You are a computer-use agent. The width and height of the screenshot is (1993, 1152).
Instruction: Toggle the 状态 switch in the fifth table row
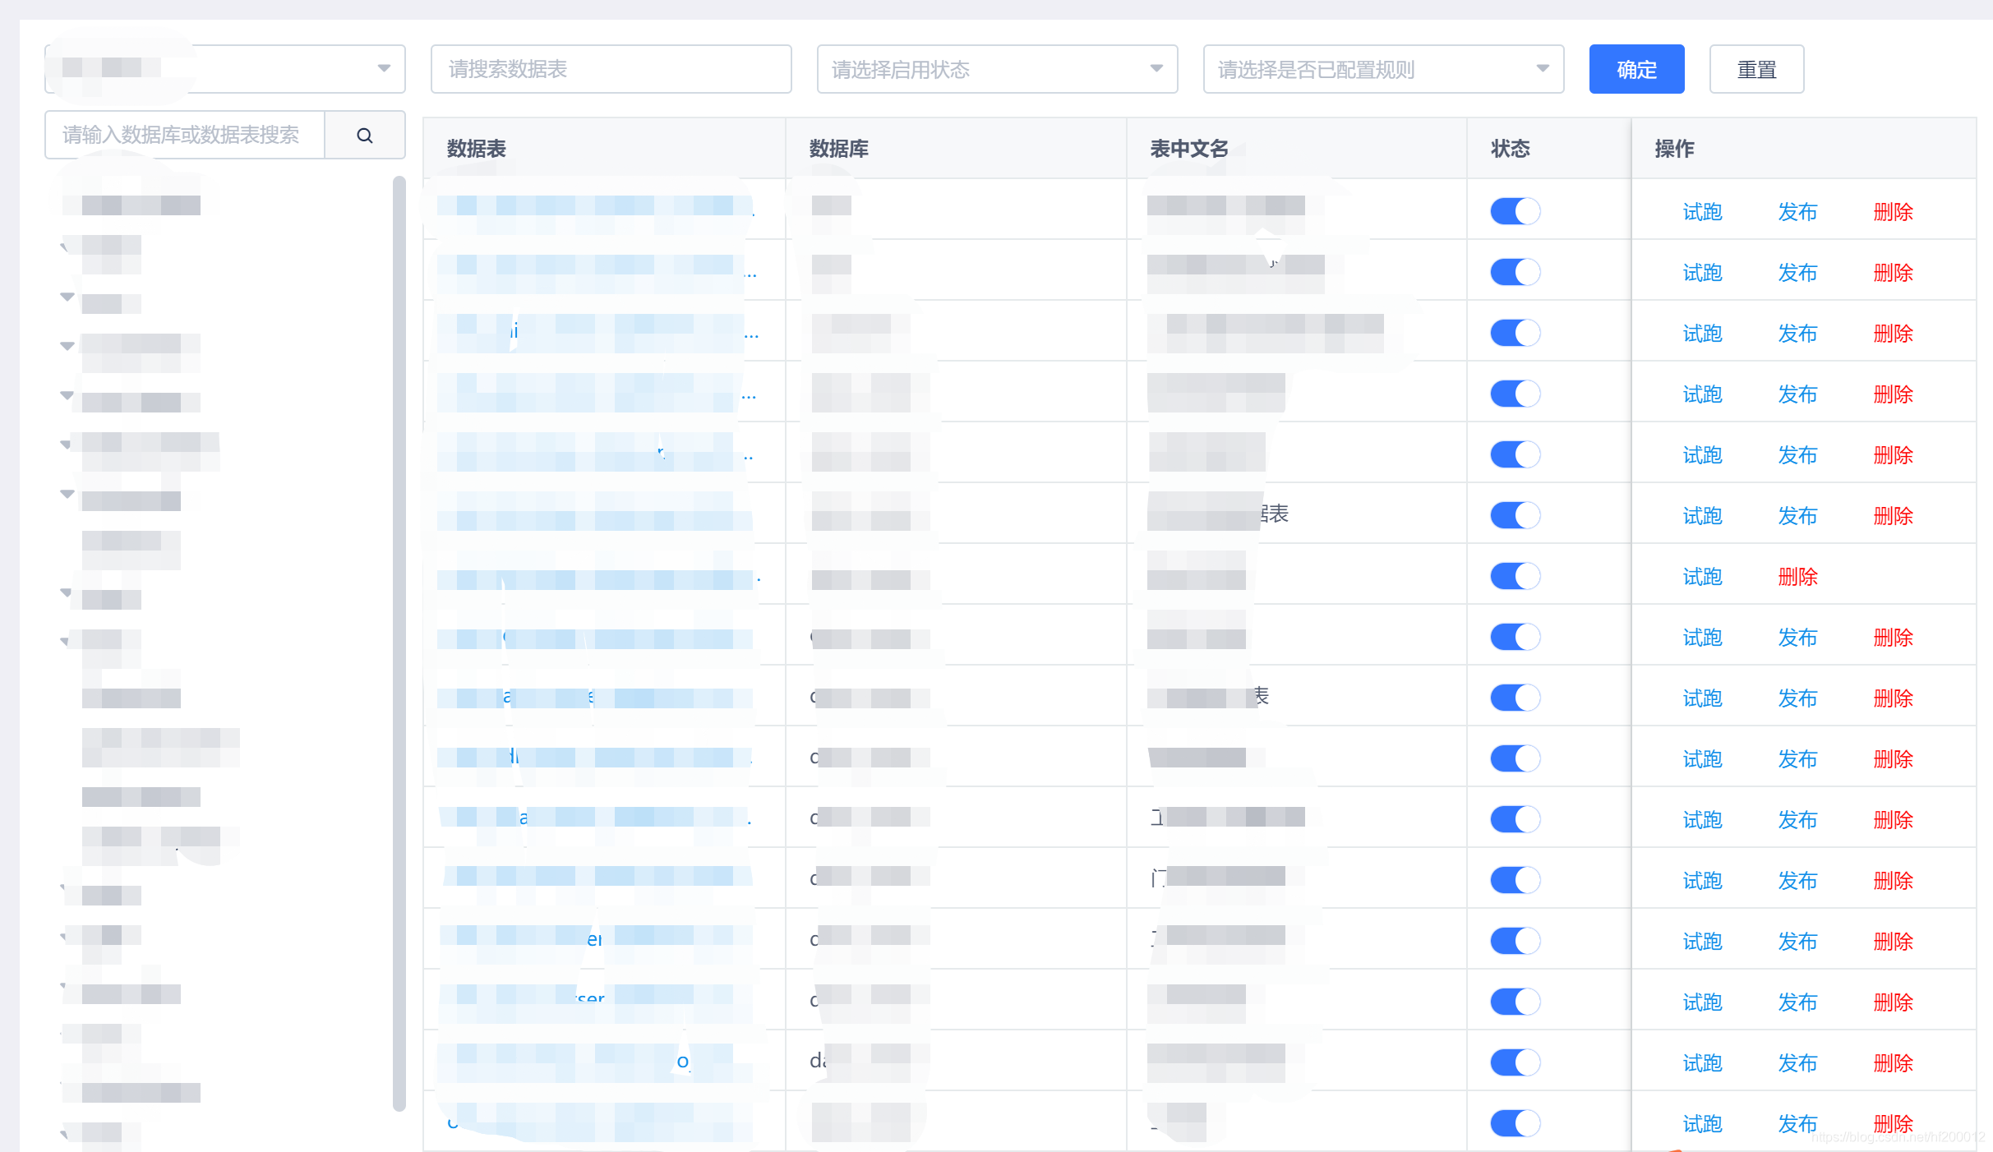[1516, 454]
